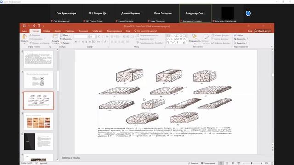Click fit slide to window icon
The image size is (294, 165).
point(272,163)
